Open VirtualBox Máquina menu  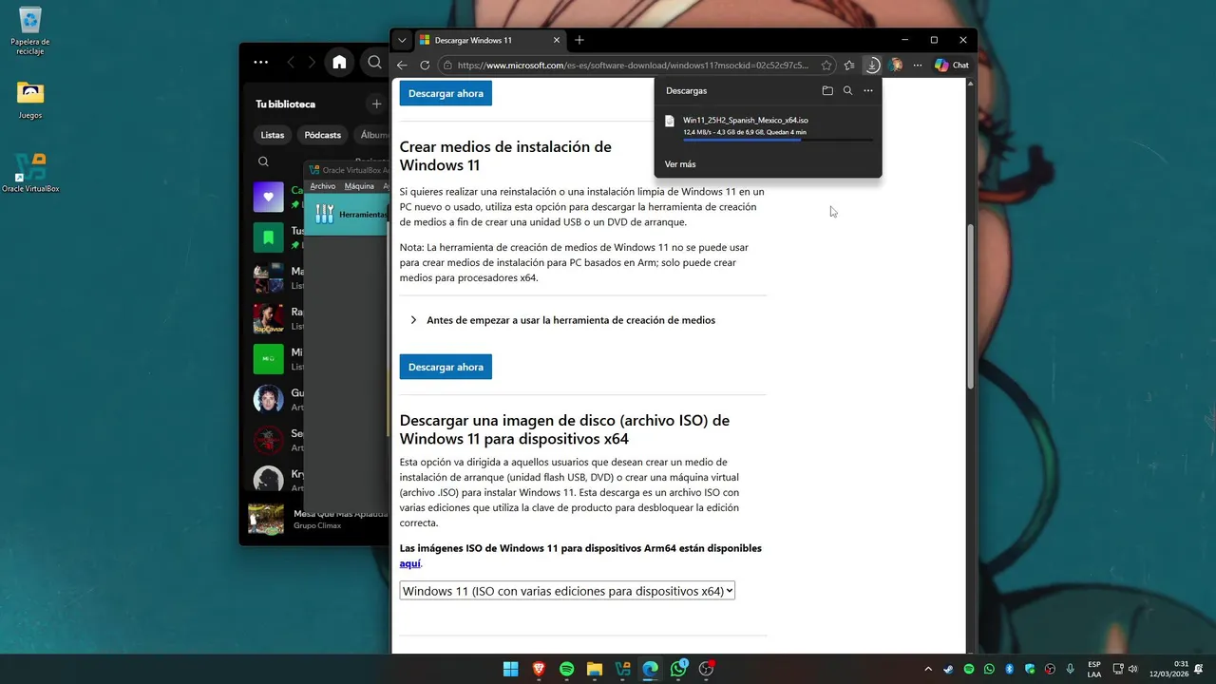(359, 186)
